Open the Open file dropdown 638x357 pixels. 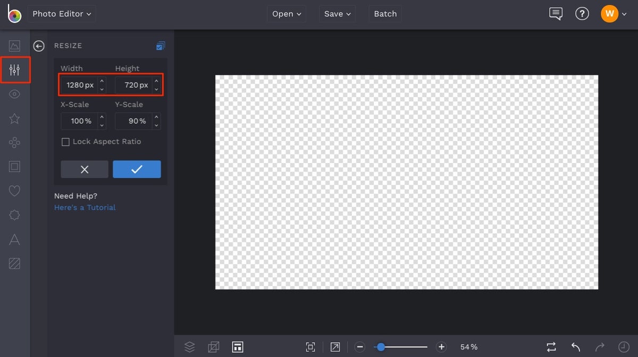point(286,14)
